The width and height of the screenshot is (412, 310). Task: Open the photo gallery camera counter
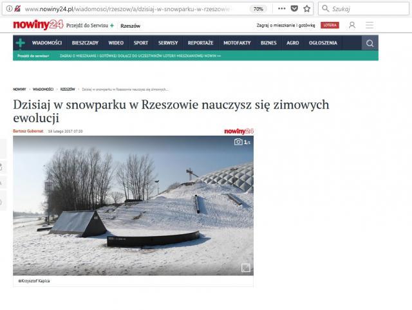242,141
